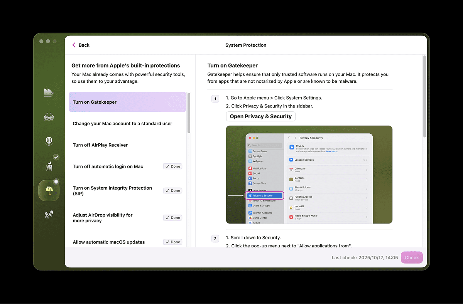Image resolution: width=463 pixels, height=304 pixels.
Task: Click Done badge for System Integrity Protection
Action: coord(172,191)
